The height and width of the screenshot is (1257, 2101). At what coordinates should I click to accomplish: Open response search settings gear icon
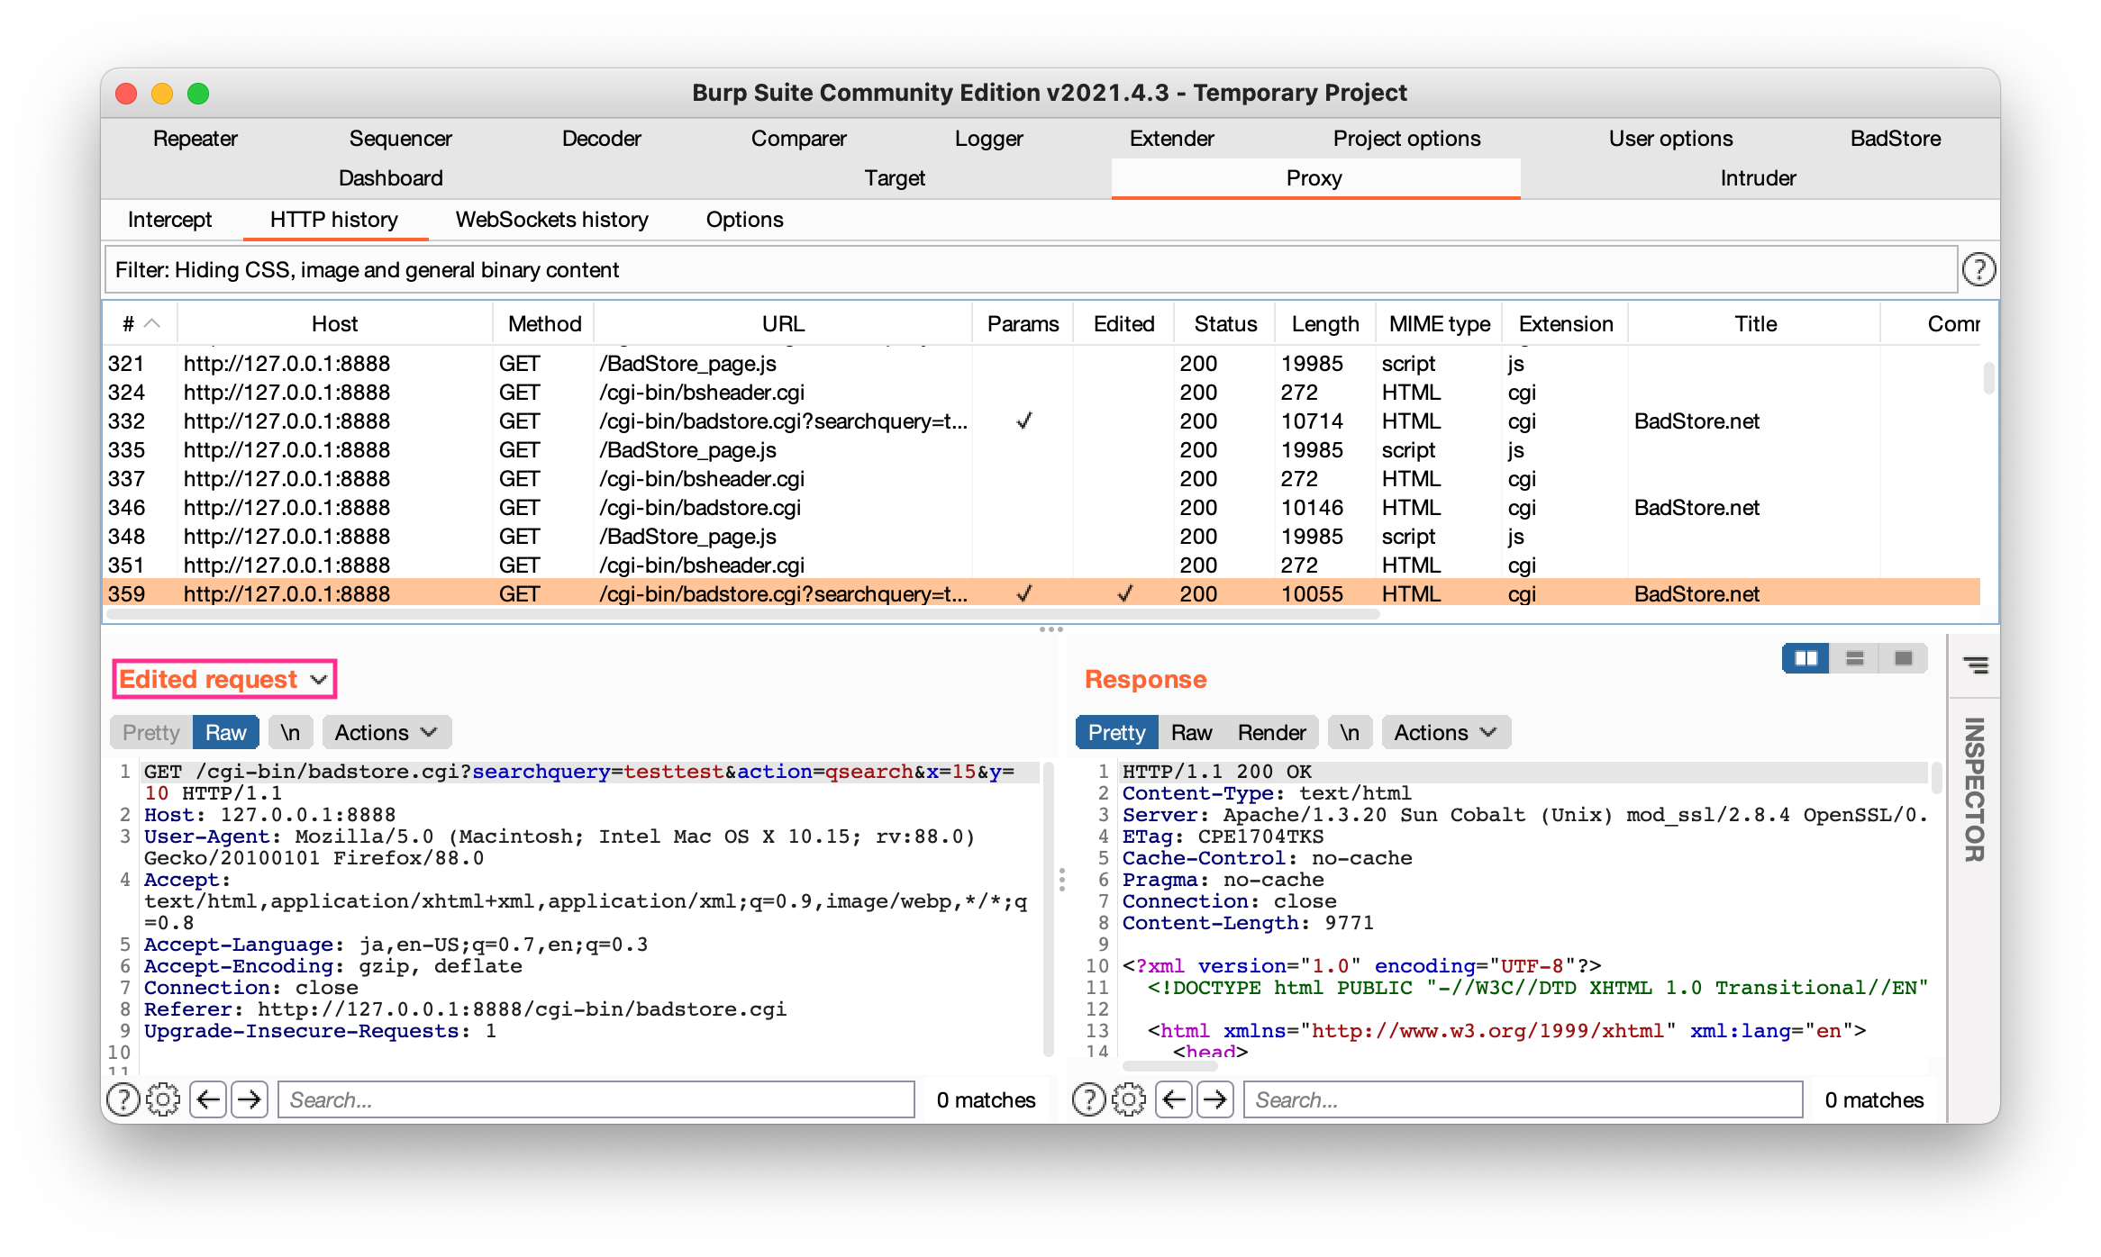[x=1129, y=1099]
